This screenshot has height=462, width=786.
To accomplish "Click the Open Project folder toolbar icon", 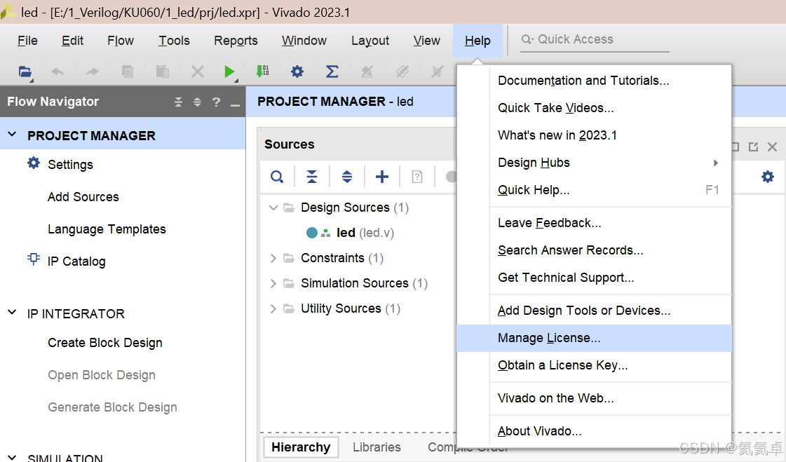I will pyautogui.click(x=25, y=72).
